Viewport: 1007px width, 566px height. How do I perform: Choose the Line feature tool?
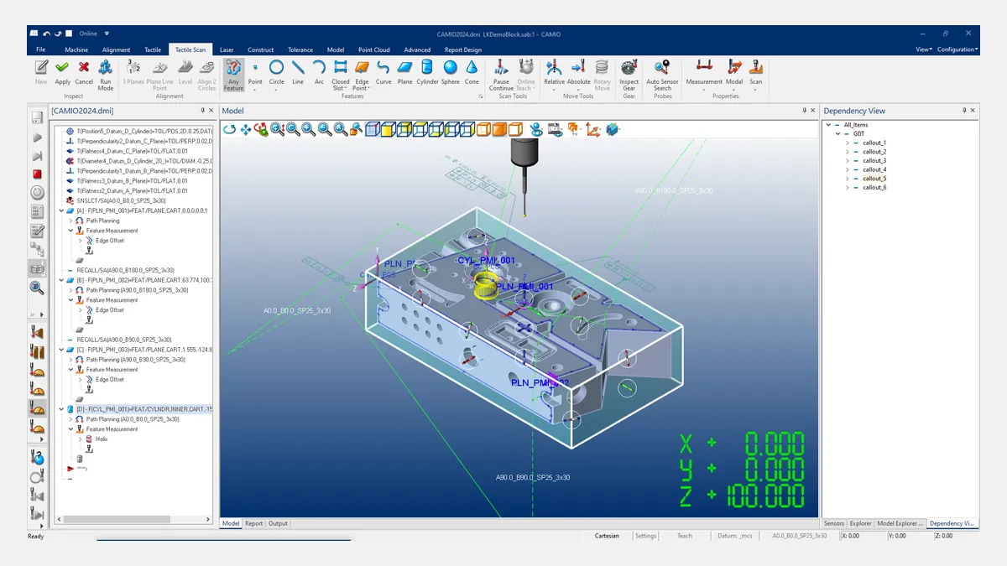click(298, 72)
